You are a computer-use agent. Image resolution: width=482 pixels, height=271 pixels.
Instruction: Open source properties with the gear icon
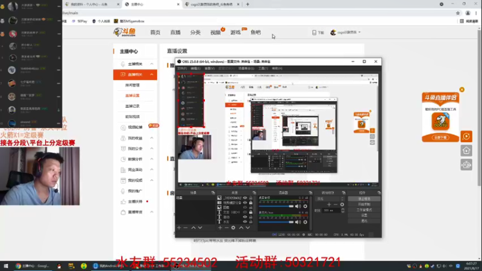pos(233,228)
